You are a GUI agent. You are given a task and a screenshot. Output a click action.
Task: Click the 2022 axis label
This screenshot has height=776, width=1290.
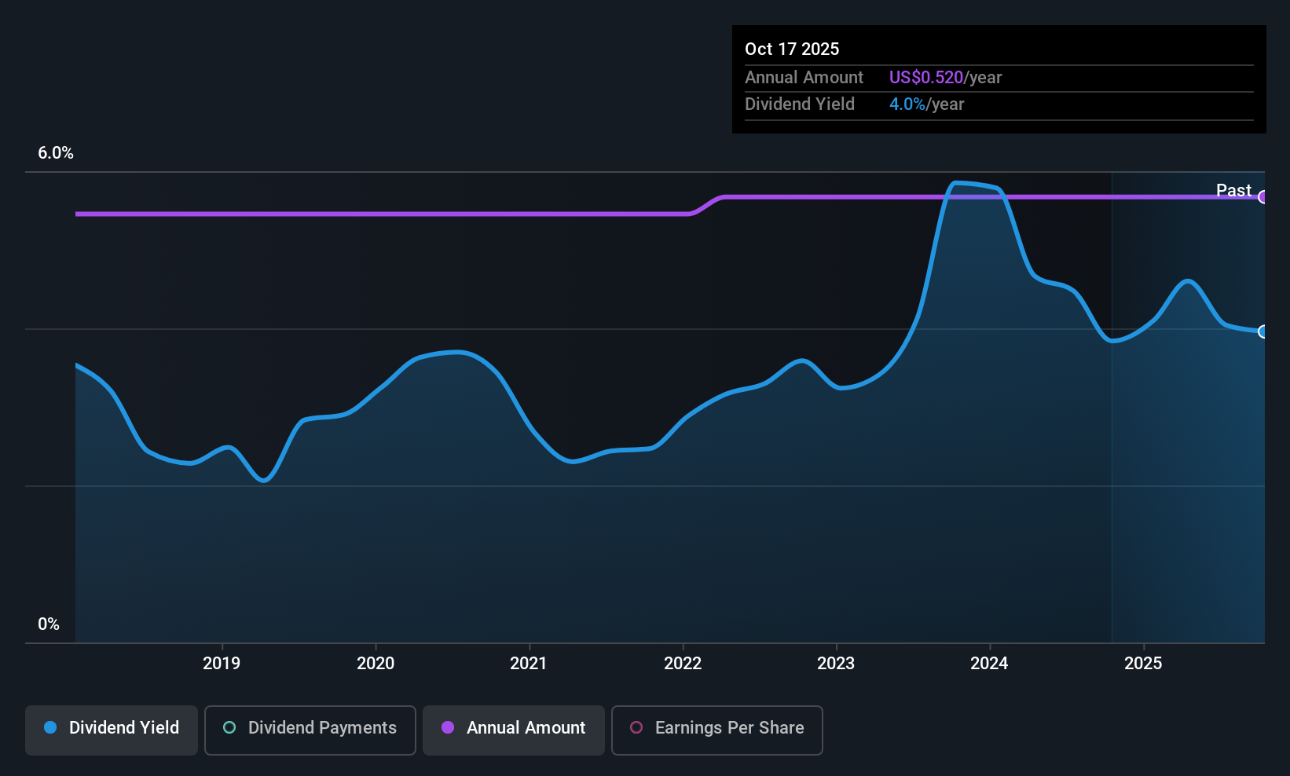point(683,663)
